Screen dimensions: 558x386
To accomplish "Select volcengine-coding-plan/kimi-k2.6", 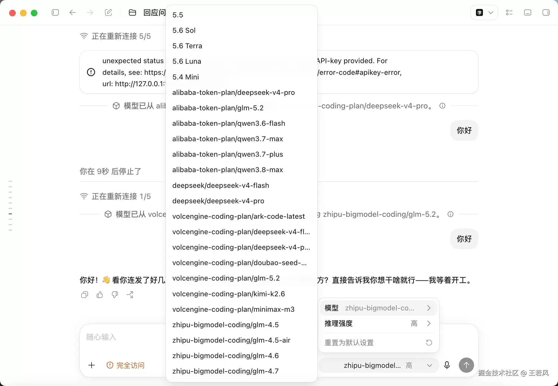I will [x=241, y=294].
